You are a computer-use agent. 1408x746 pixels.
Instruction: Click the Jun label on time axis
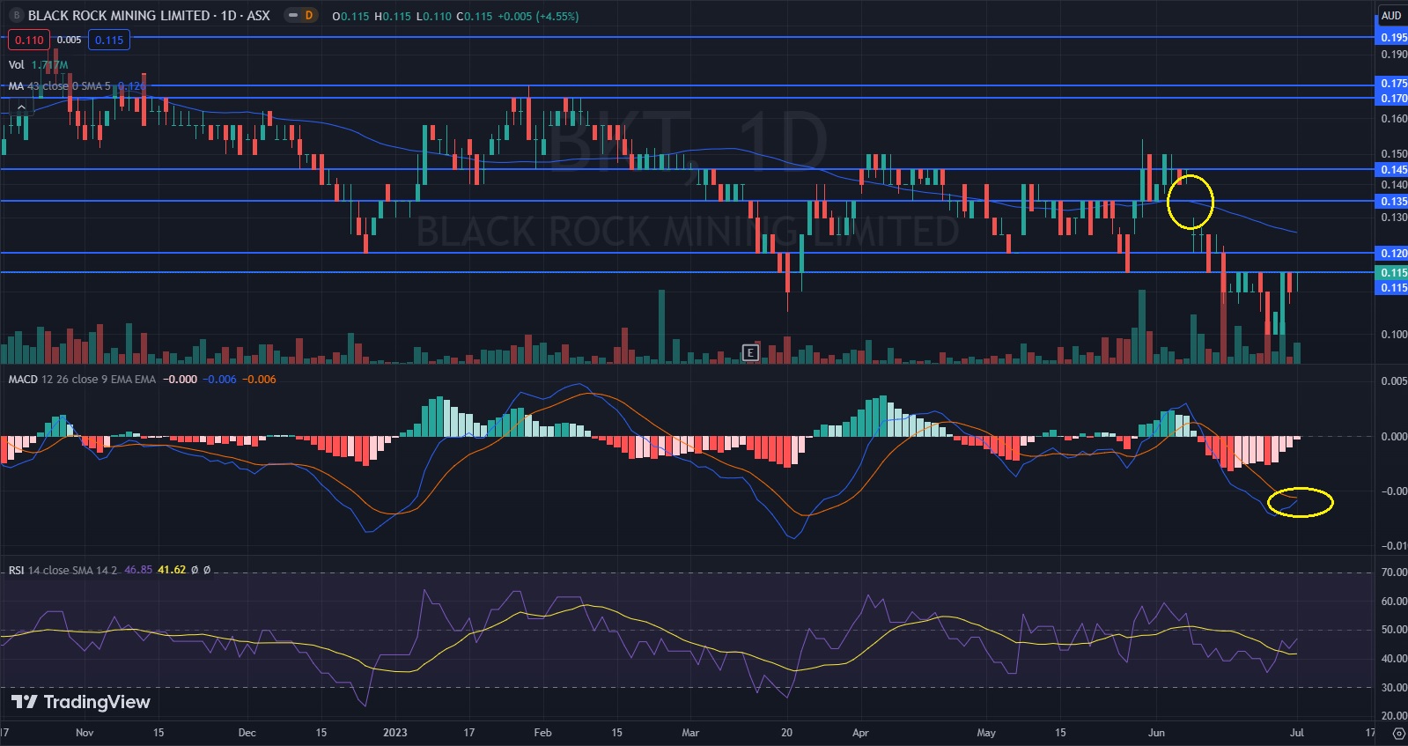coord(1156,733)
